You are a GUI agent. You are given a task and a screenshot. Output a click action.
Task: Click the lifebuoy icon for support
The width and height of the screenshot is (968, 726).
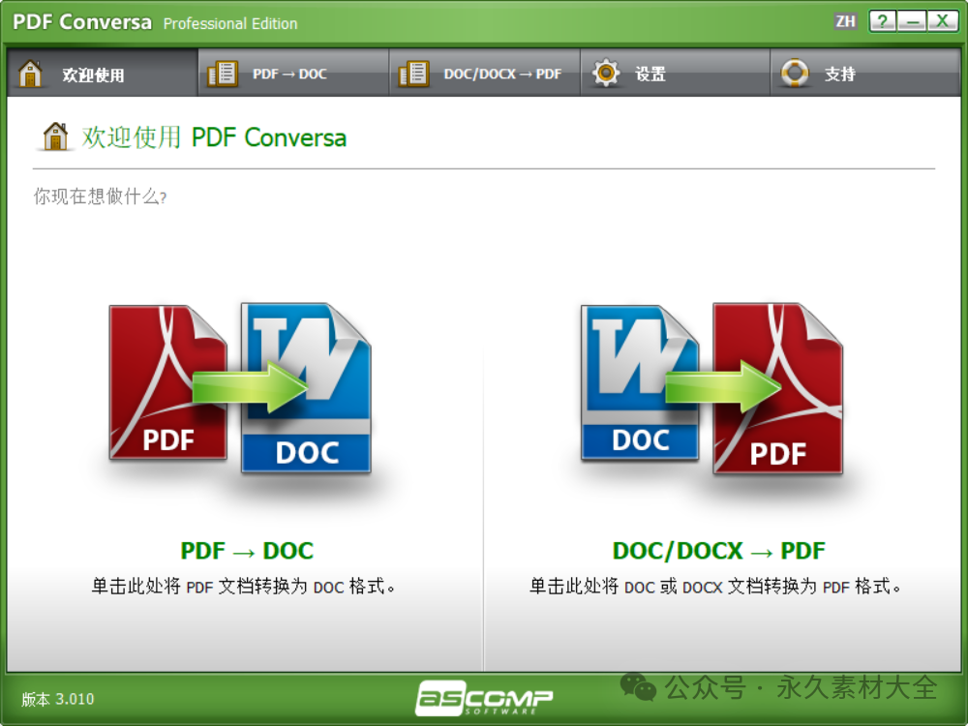tap(795, 74)
